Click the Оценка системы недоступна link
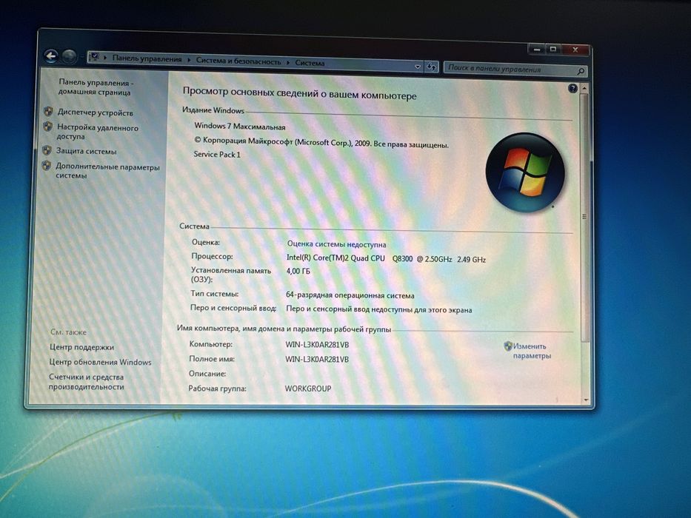Viewport: 691px width, 518px height. pos(337,244)
